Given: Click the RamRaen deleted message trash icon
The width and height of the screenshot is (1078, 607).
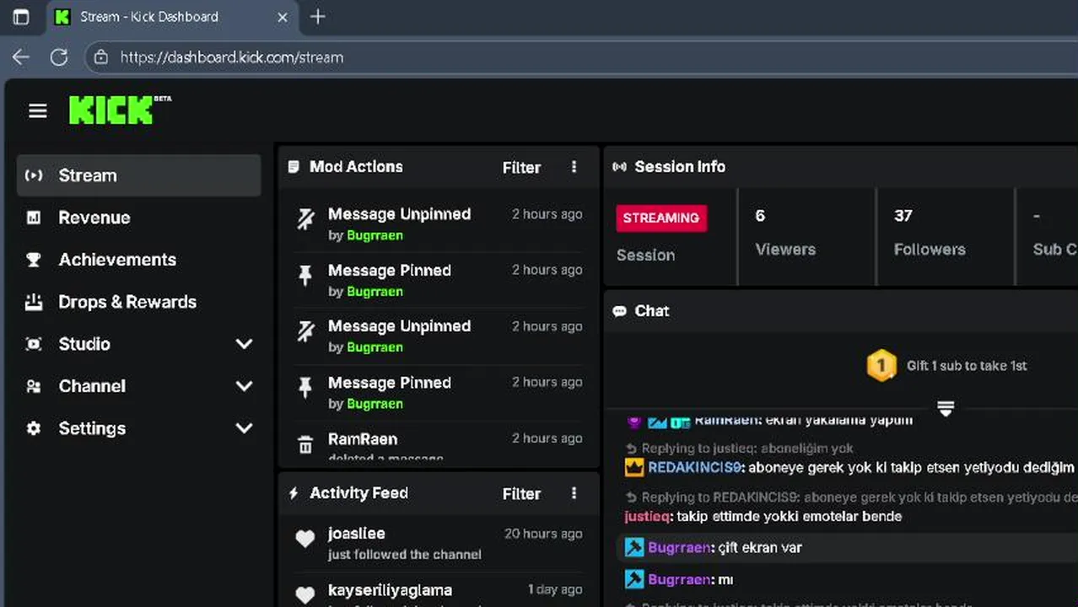Looking at the screenshot, I should [x=305, y=445].
